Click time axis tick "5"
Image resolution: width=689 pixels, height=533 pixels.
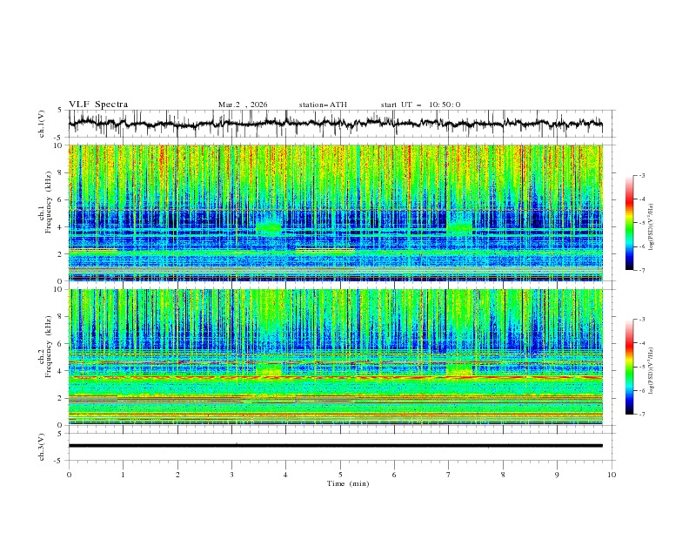click(340, 475)
